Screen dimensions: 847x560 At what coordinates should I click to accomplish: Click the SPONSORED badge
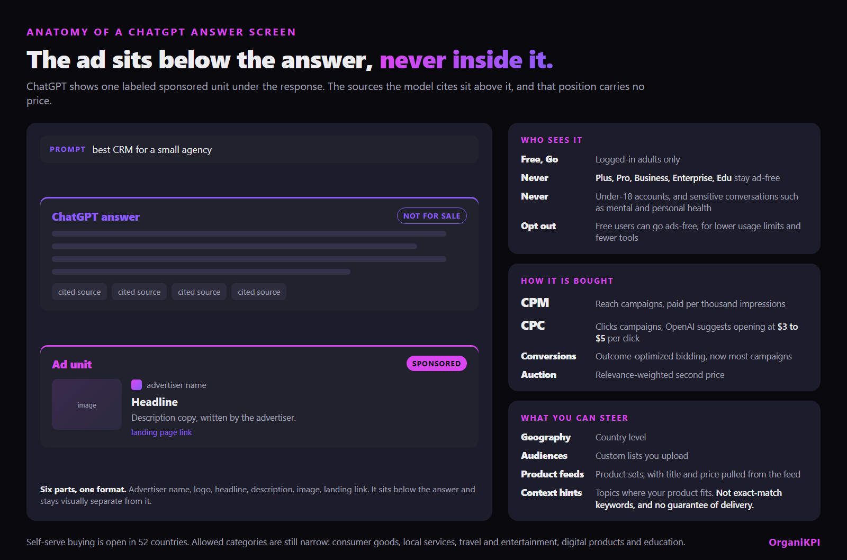[436, 364]
